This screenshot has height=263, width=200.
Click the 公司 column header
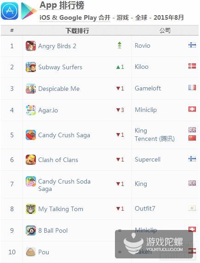pyautogui.click(x=165, y=31)
